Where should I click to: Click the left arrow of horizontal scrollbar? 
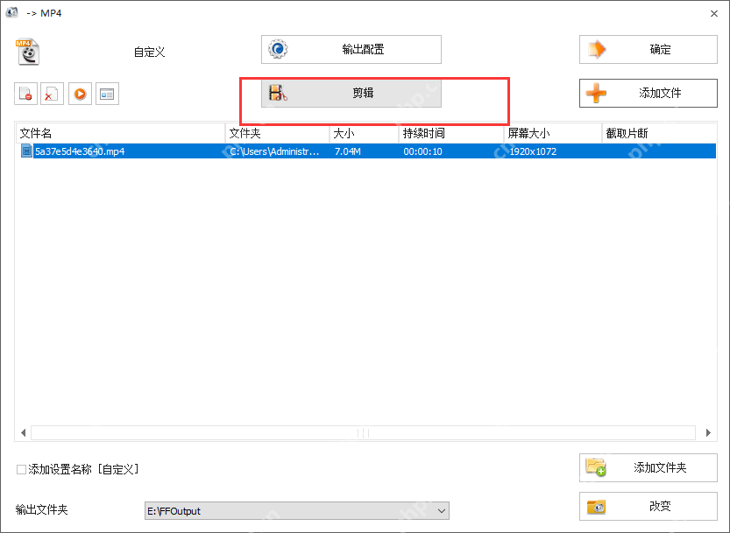pos(23,433)
